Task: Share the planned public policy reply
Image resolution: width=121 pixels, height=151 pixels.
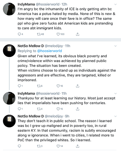Action: point(78,86)
